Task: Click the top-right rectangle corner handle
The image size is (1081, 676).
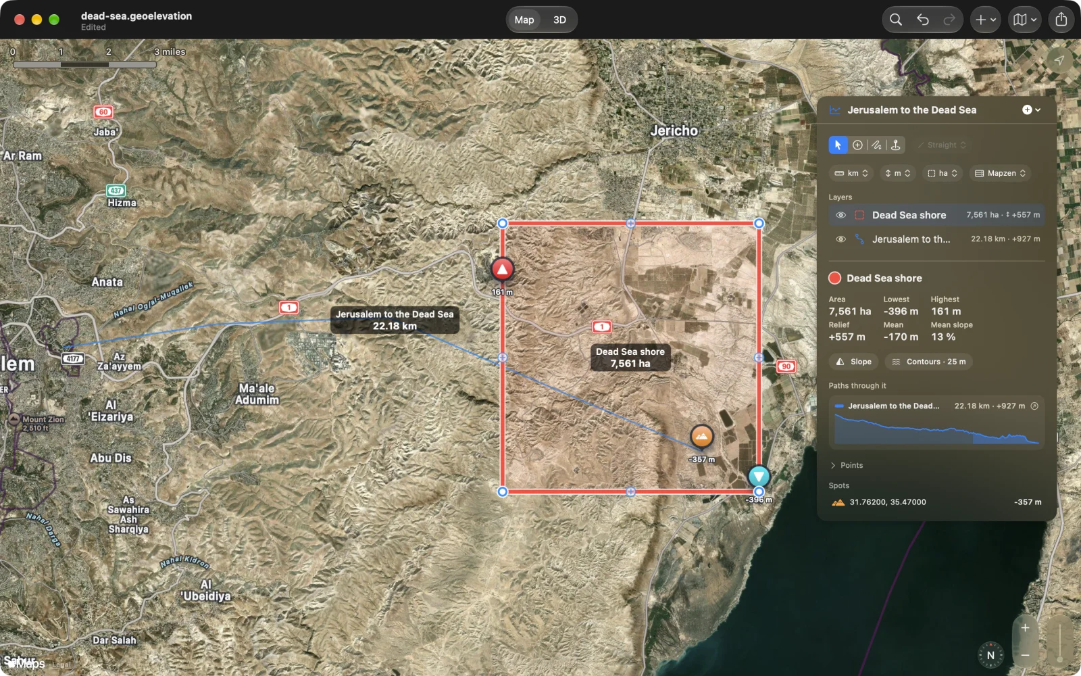Action: coord(759,223)
